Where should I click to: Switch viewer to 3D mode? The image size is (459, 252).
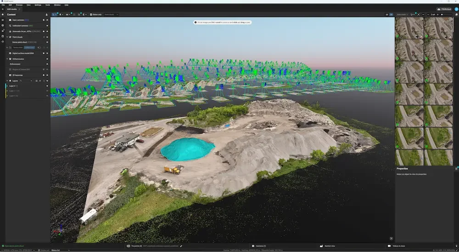(391, 14)
